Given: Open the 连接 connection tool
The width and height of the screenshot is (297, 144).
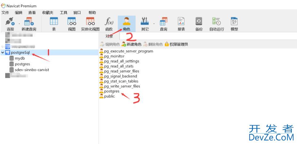Looking at the screenshot, I should pos(10,24).
